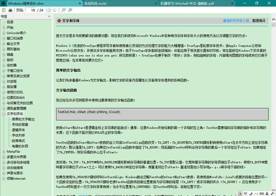Expand the 键盘 tree node
Image resolution: width=276 pixels, height=196 pixels.
4,55
